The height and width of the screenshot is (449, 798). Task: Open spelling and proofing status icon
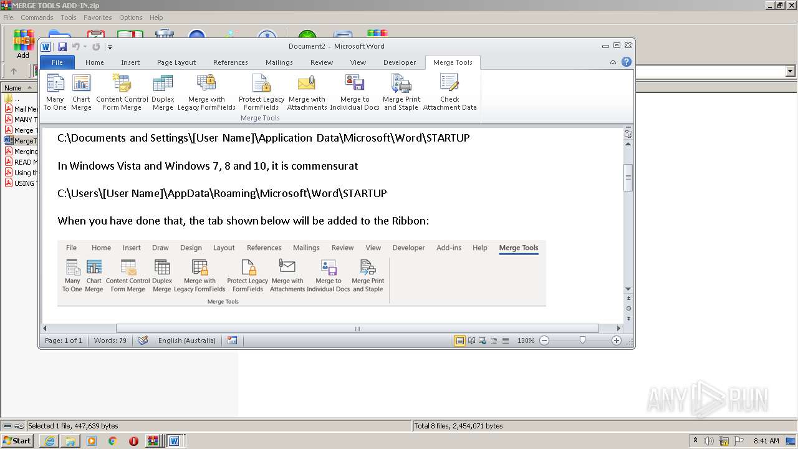[143, 340]
